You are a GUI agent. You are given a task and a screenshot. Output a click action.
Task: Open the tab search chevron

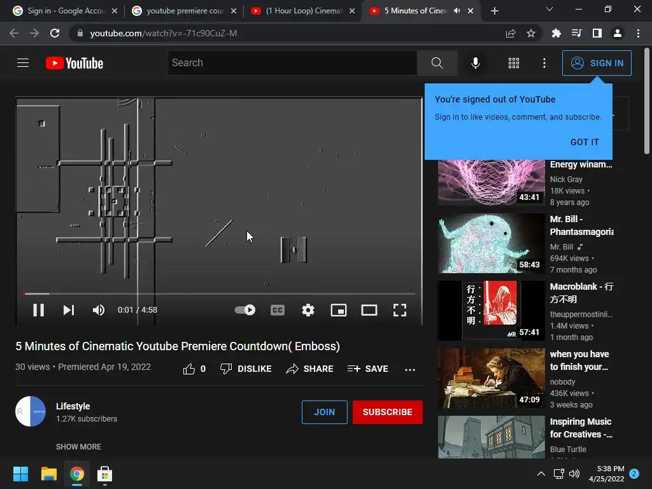point(549,9)
